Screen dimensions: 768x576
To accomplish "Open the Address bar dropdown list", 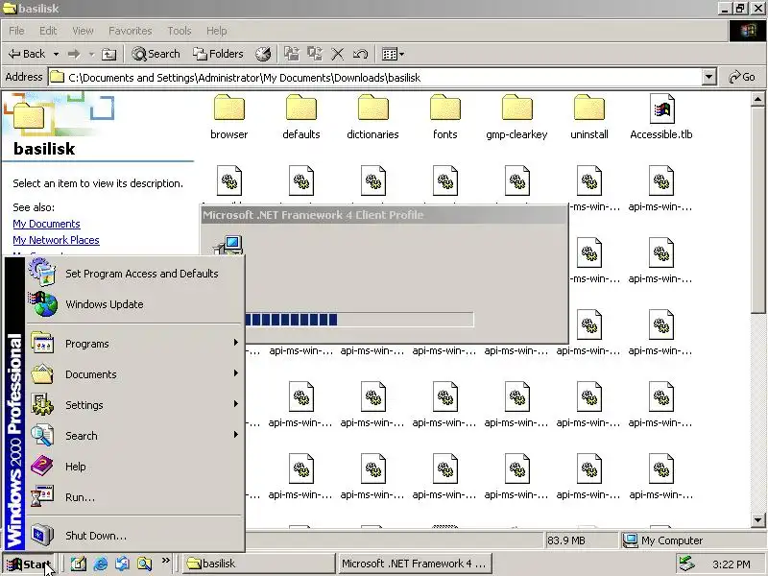I will click(708, 77).
